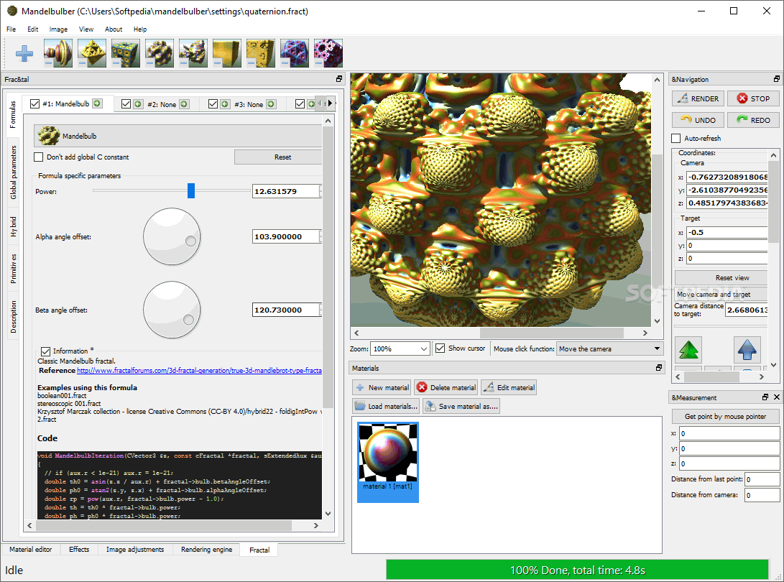Click the Mandelbulb formula icon header
Image resolution: width=784 pixels, height=582 pixels.
tap(178, 136)
